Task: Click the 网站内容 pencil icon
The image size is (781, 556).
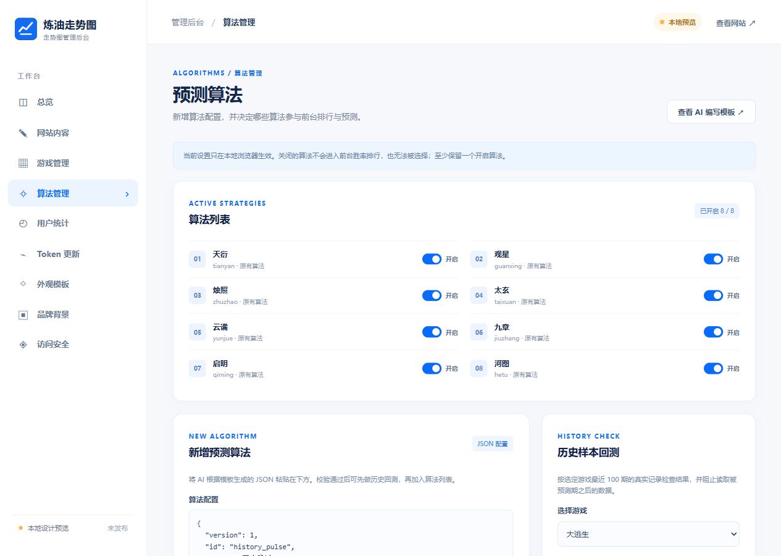Action: [x=23, y=133]
